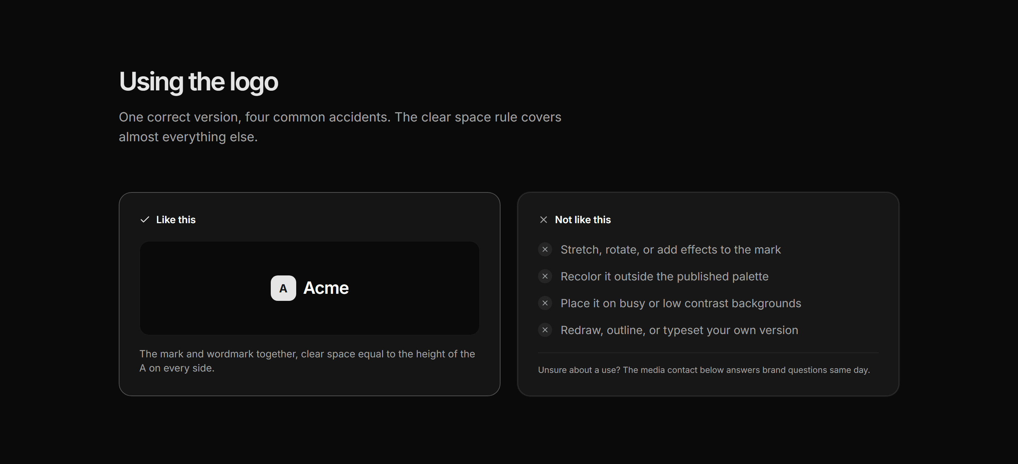The image size is (1018, 464).
Task: Click the checkmark icon beside Like this
Action: point(145,220)
